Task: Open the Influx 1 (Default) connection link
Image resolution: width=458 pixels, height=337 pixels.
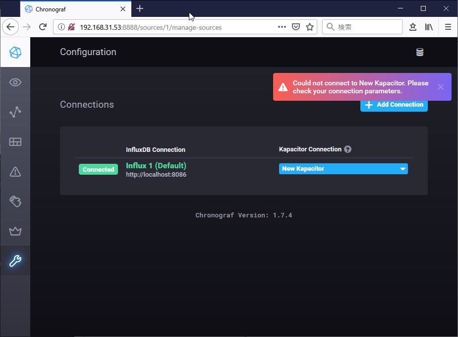Action: [156, 166]
